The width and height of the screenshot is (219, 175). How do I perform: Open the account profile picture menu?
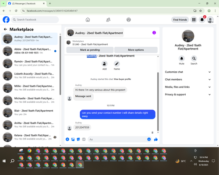pos(210,20)
